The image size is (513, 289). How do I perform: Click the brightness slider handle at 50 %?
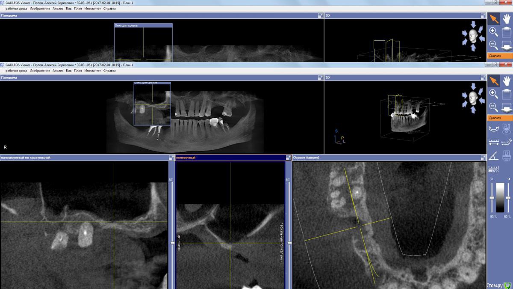pos(493,197)
